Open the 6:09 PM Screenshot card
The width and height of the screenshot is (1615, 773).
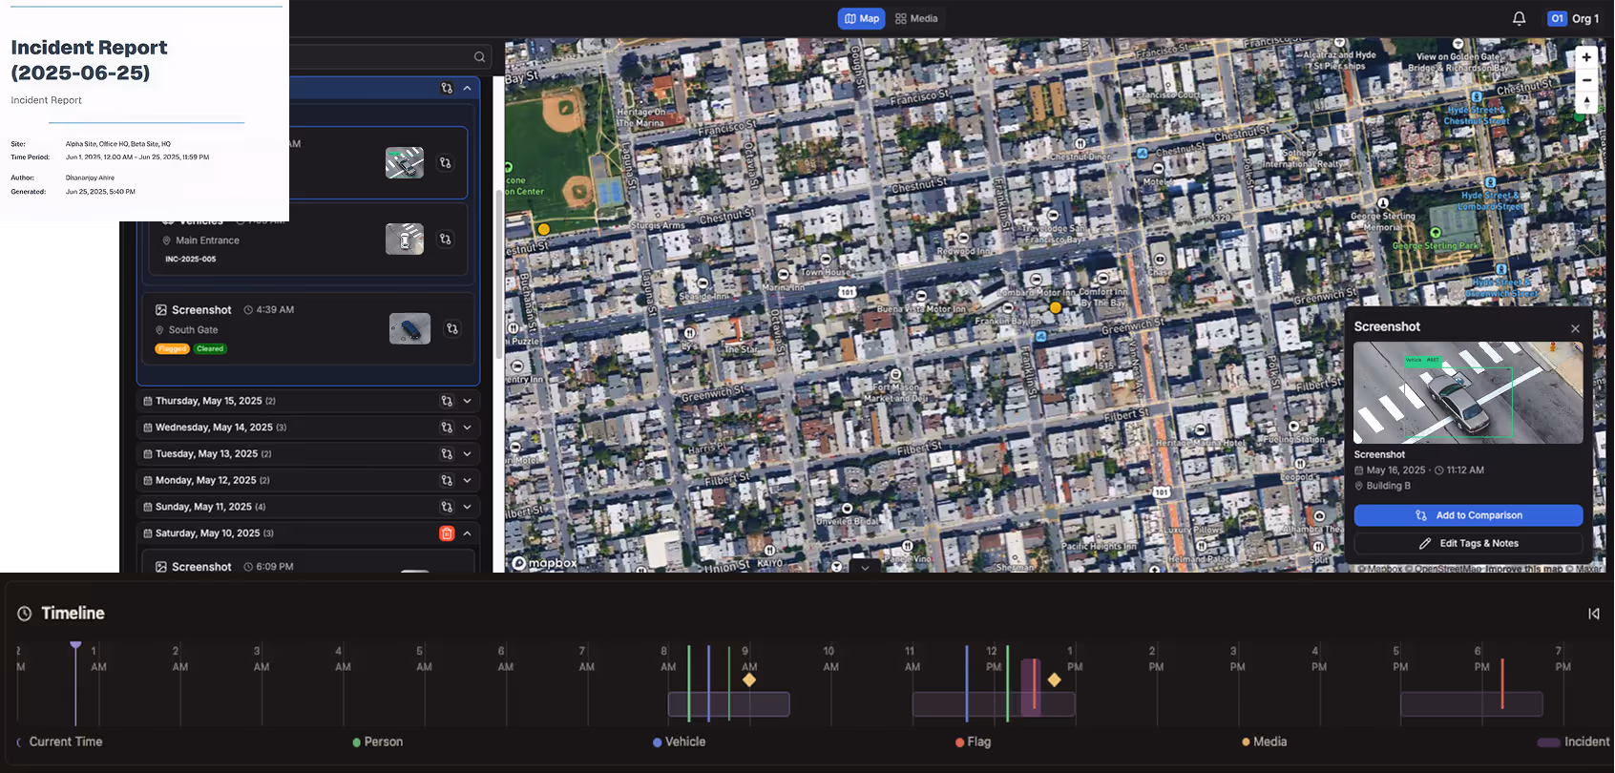point(308,562)
